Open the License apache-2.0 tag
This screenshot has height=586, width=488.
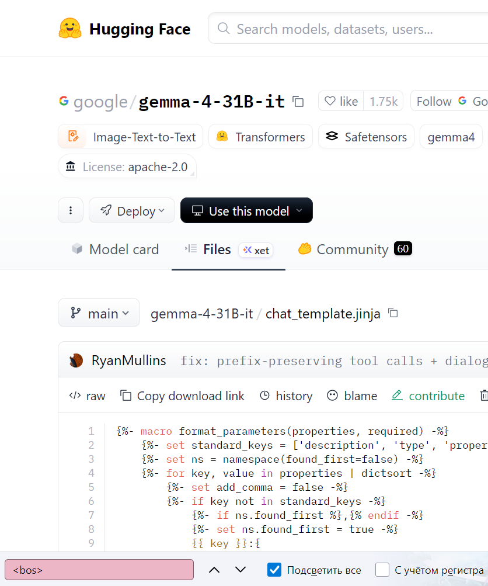[127, 167]
